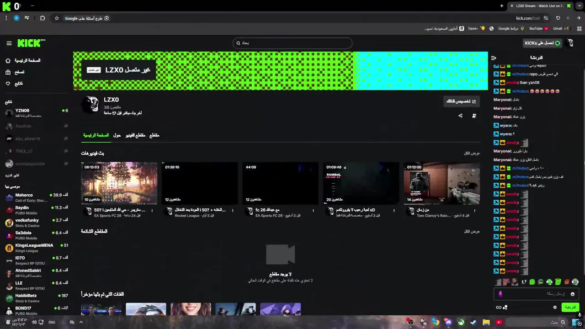Open HabibiBetz channel in sidebar
This screenshot has width=585, height=329.
pyautogui.click(x=37, y=298)
